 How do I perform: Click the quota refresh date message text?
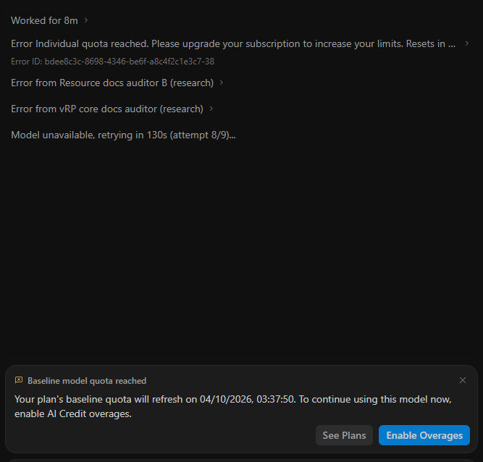pyautogui.click(x=233, y=406)
